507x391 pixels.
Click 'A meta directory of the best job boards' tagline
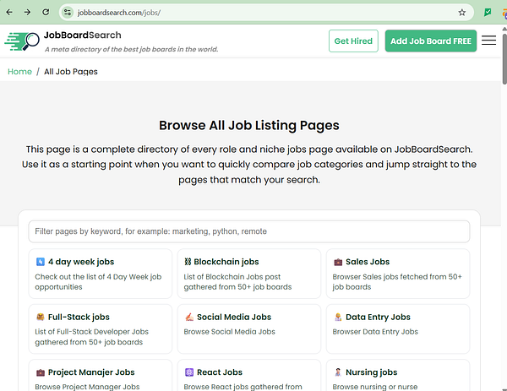(131, 49)
